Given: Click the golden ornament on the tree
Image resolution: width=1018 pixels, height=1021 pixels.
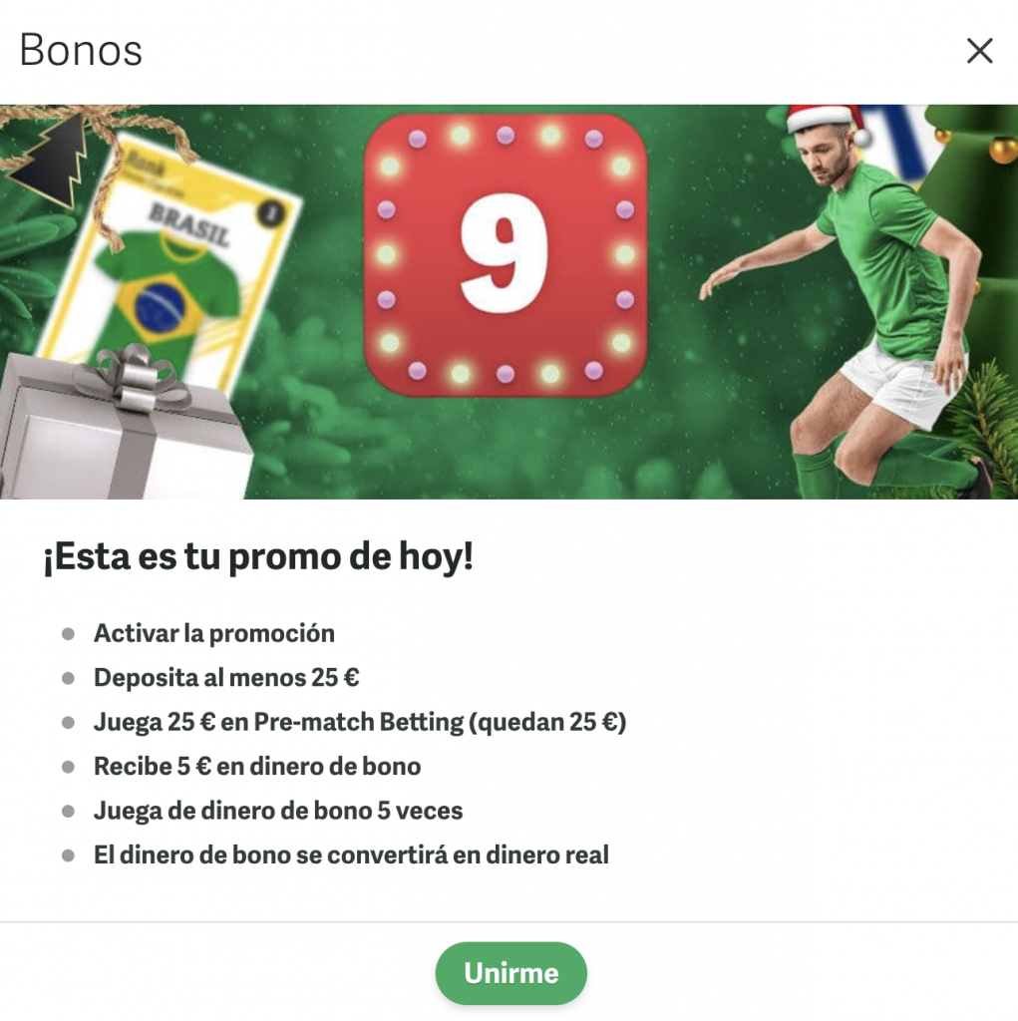Looking at the screenshot, I should pyautogui.click(x=1003, y=150).
